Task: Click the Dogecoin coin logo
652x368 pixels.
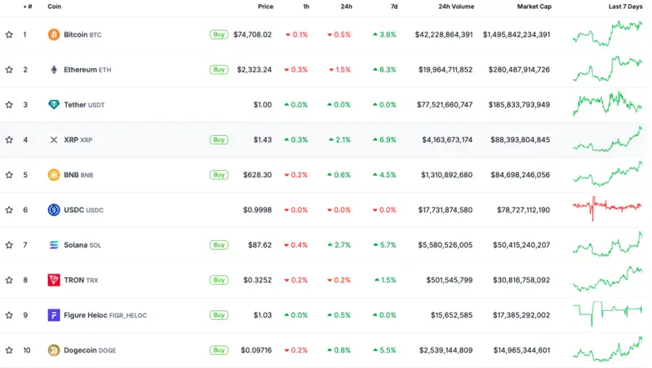Action: (x=54, y=350)
